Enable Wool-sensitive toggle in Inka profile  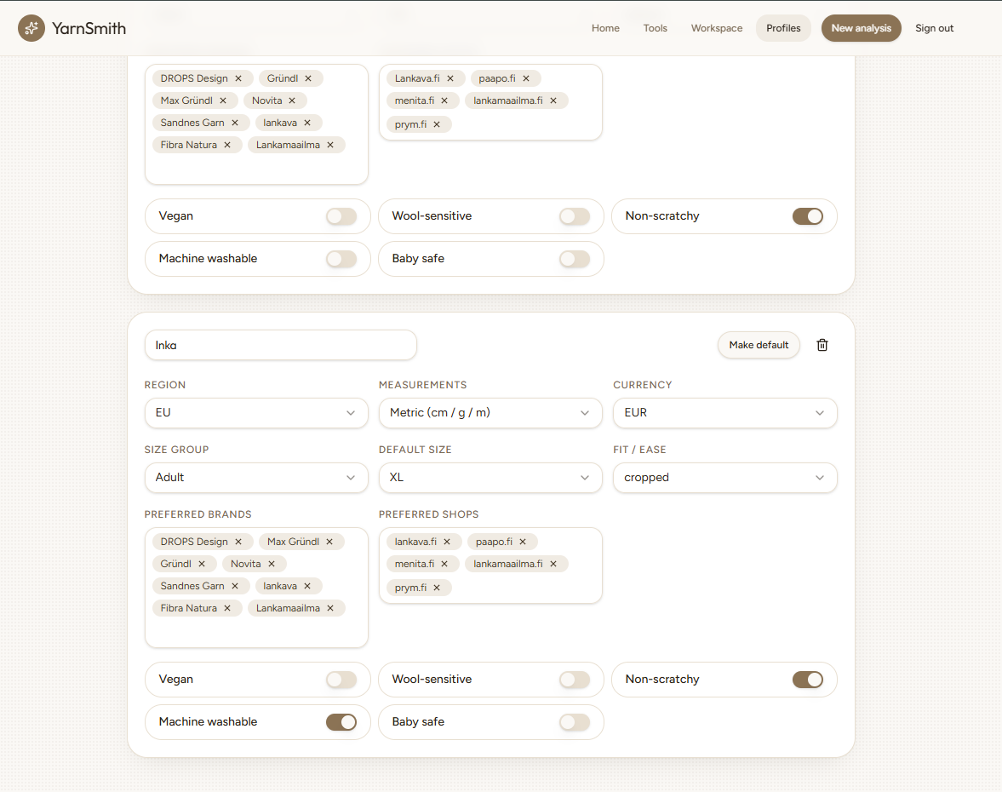575,680
